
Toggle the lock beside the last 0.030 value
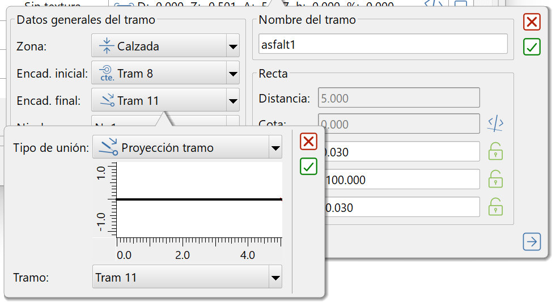[x=496, y=207]
